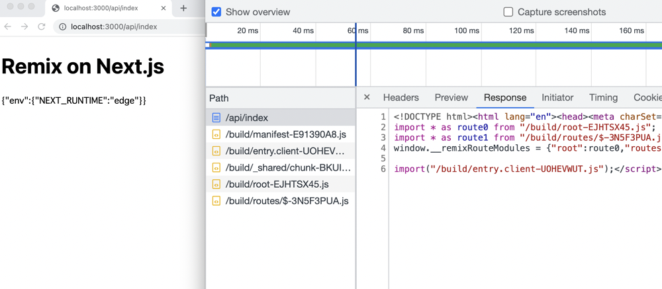This screenshot has width=662, height=289.
Task: Switch to the Preview tab
Action: click(451, 97)
